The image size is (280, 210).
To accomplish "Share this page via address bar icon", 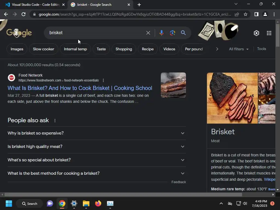I will 237,14.
